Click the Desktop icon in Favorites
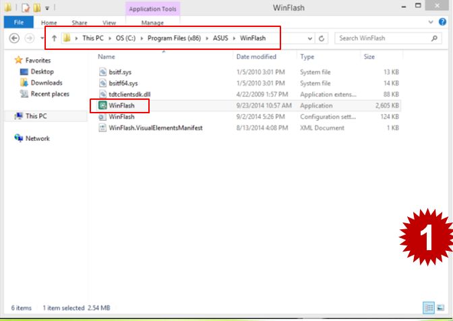 [x=24, y=71]
